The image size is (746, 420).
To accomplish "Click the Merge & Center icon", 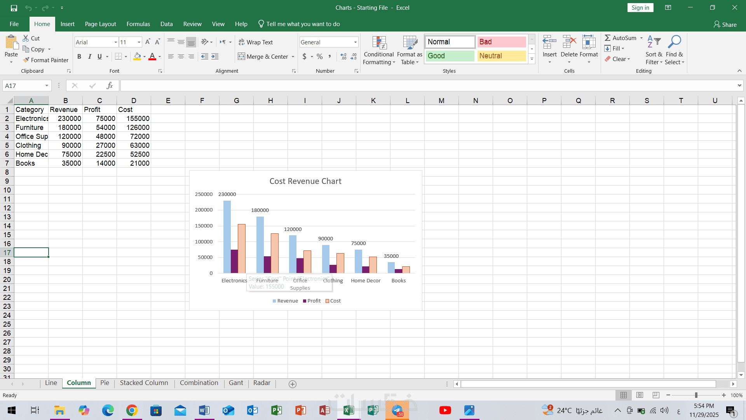I will pos(241,56).
